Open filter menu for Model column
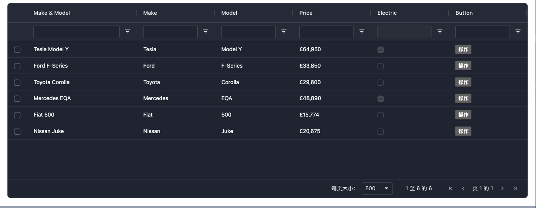The height and width of the screenshot is (208, 536). click(284, 32)
